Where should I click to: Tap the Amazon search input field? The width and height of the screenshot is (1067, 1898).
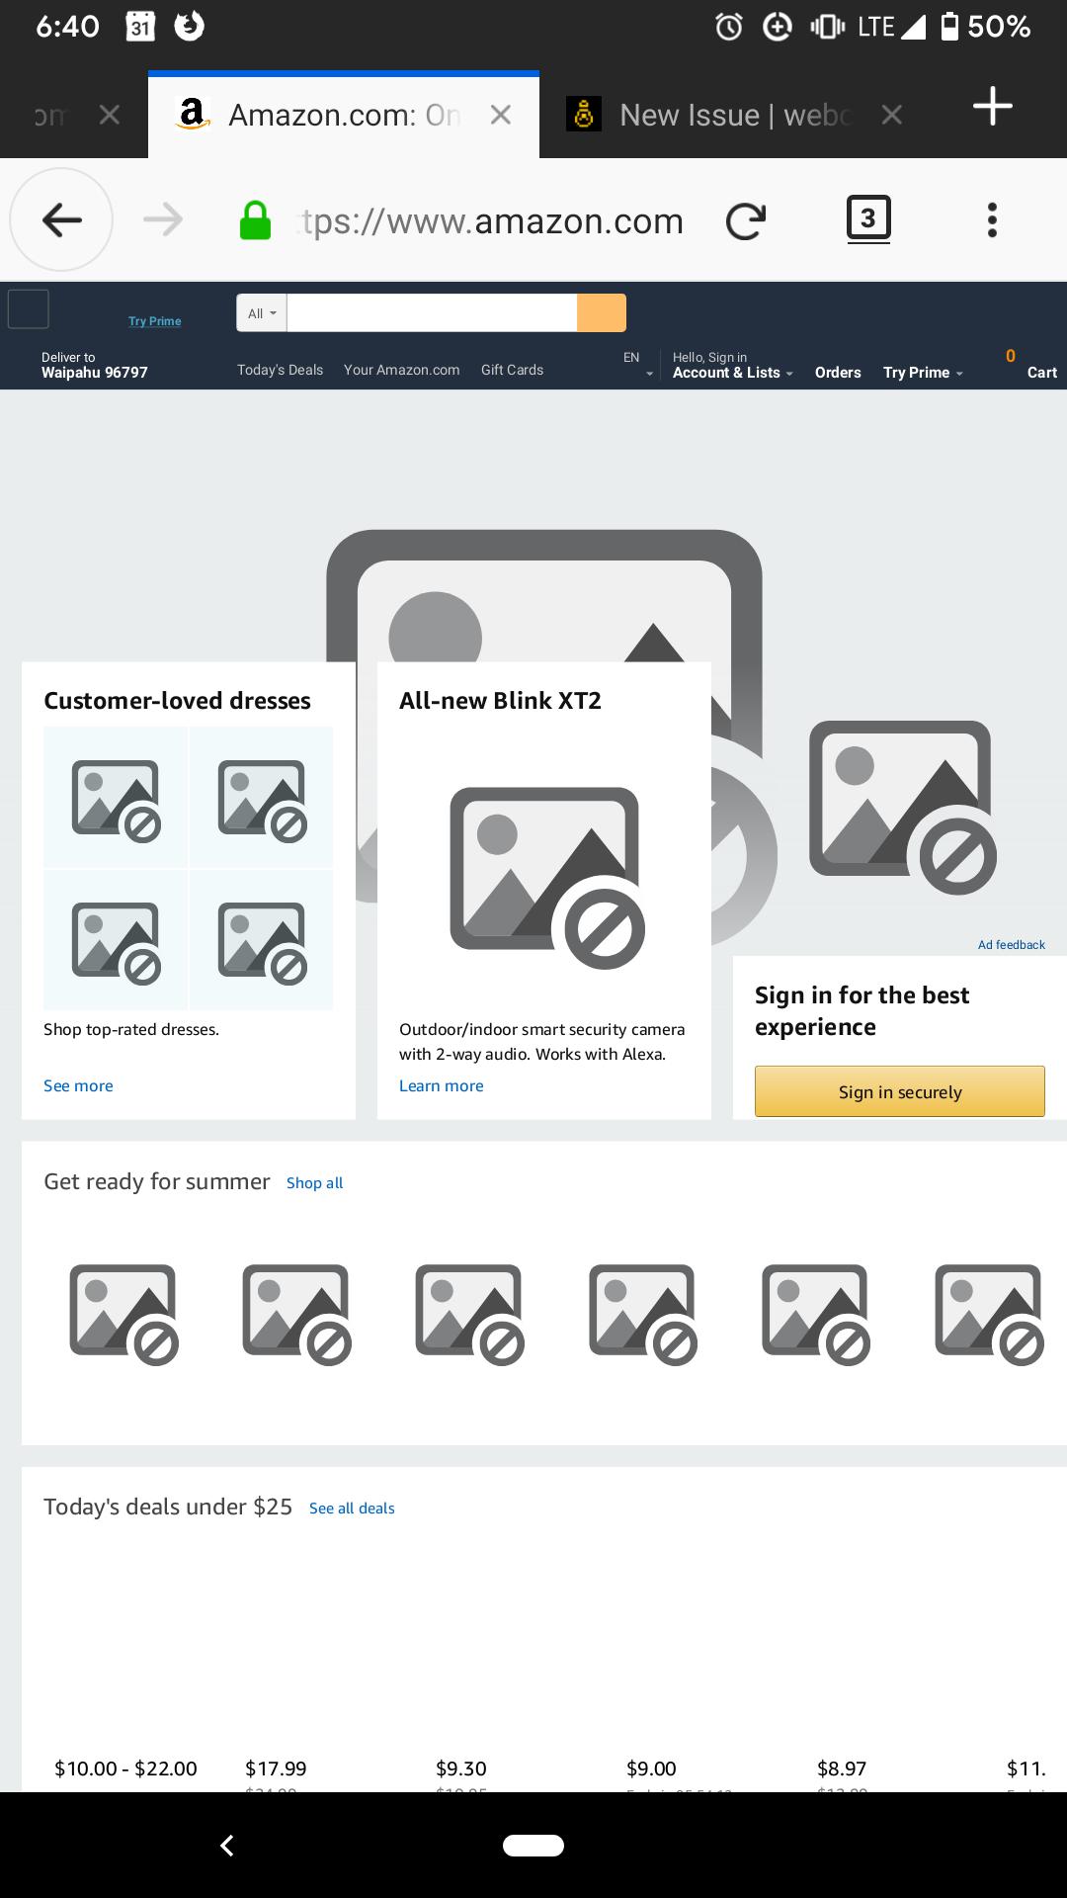coord(430,312)
